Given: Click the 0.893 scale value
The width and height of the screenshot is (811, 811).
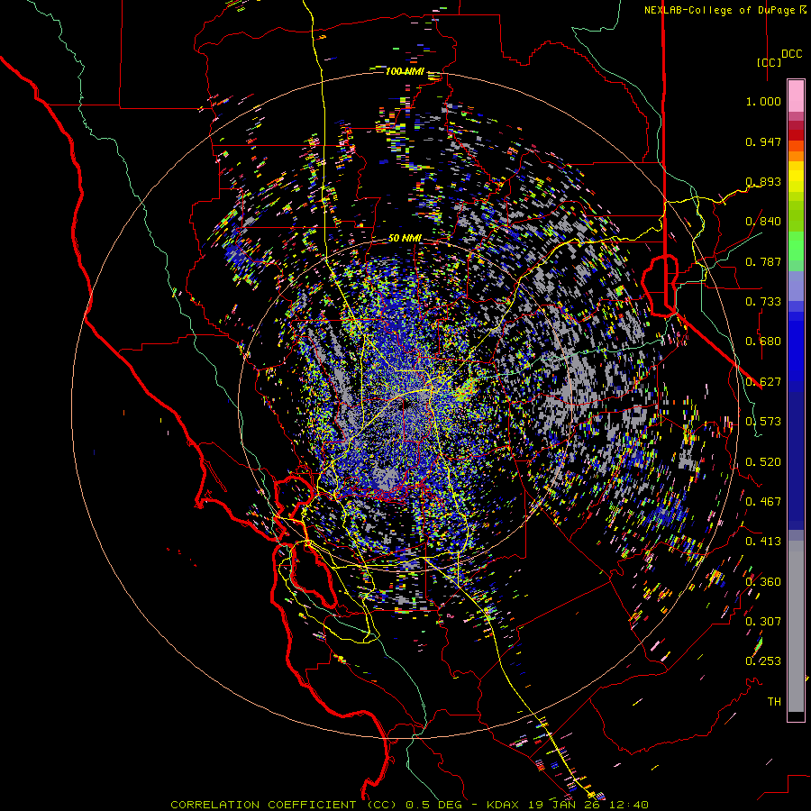Looking at the screenshot, I should tap(763, 181).
